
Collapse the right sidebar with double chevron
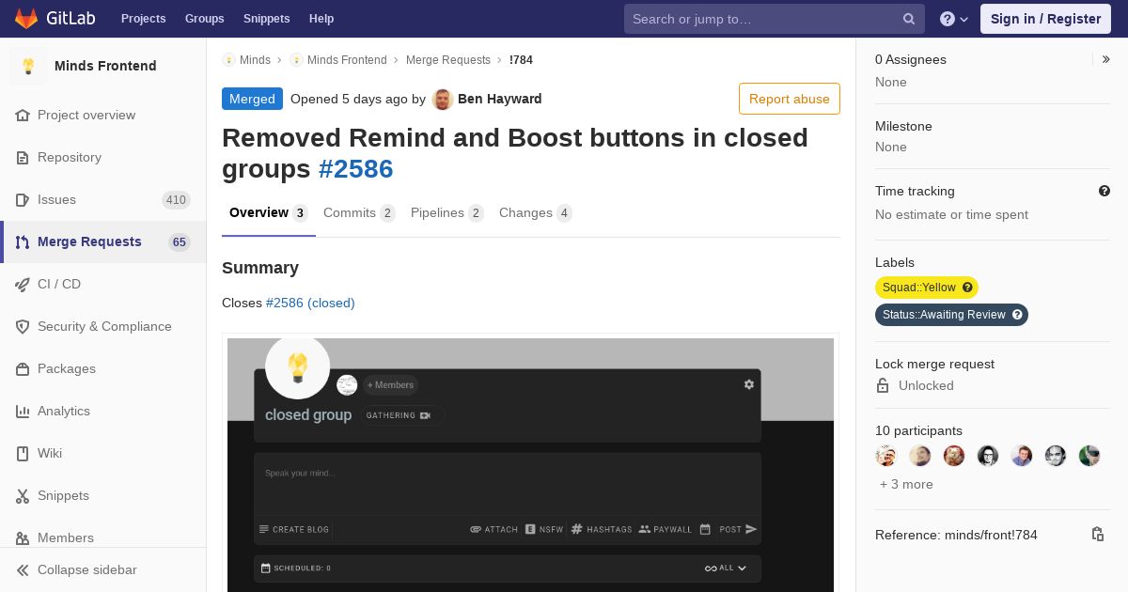1105,59
